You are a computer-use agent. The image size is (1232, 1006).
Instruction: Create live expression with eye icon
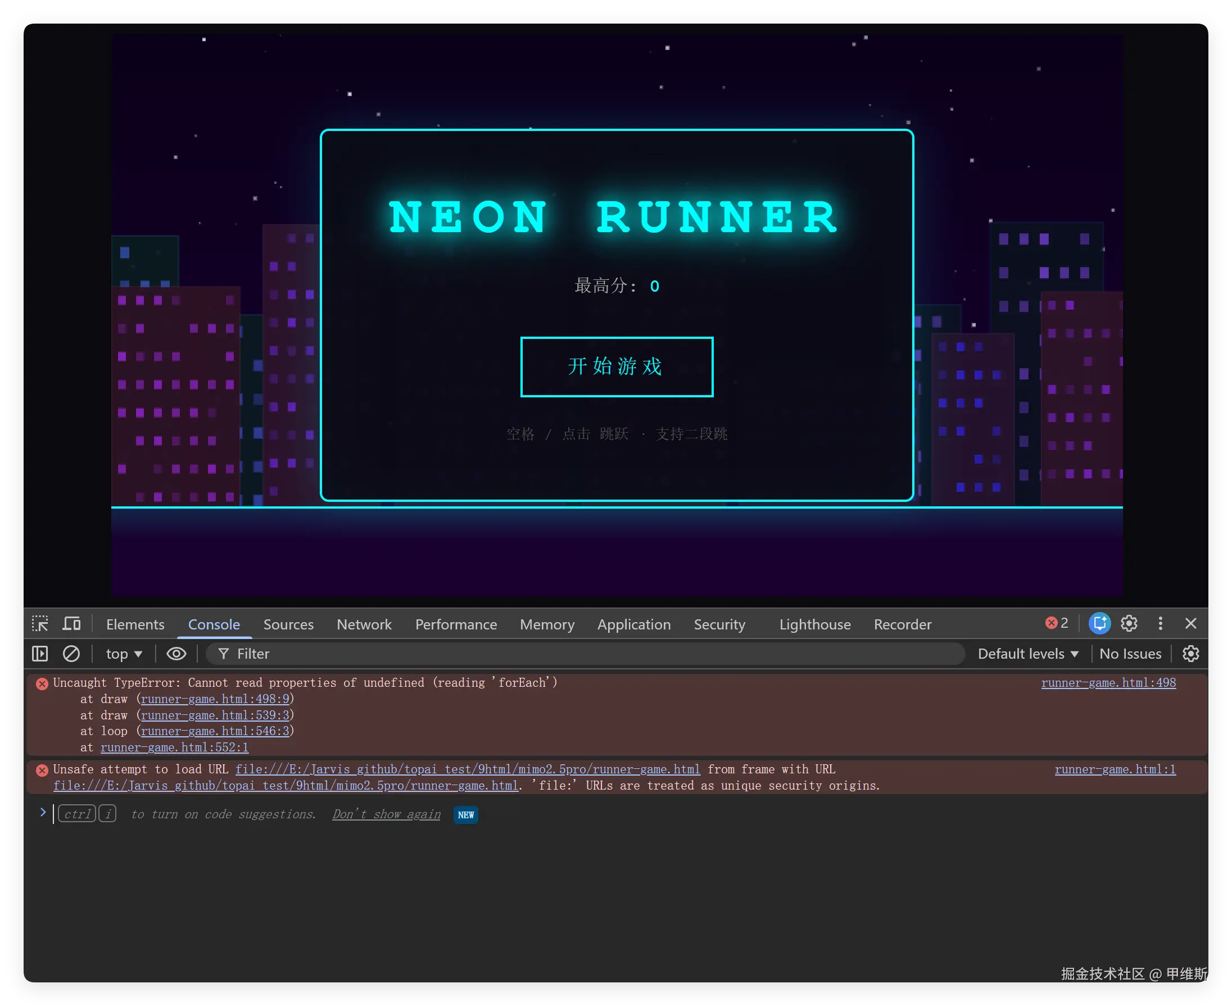pyautogui.click(x=176, y=654)
